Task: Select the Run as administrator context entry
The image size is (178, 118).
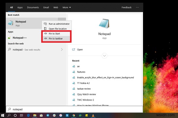Action: click(x=57, y=24)
